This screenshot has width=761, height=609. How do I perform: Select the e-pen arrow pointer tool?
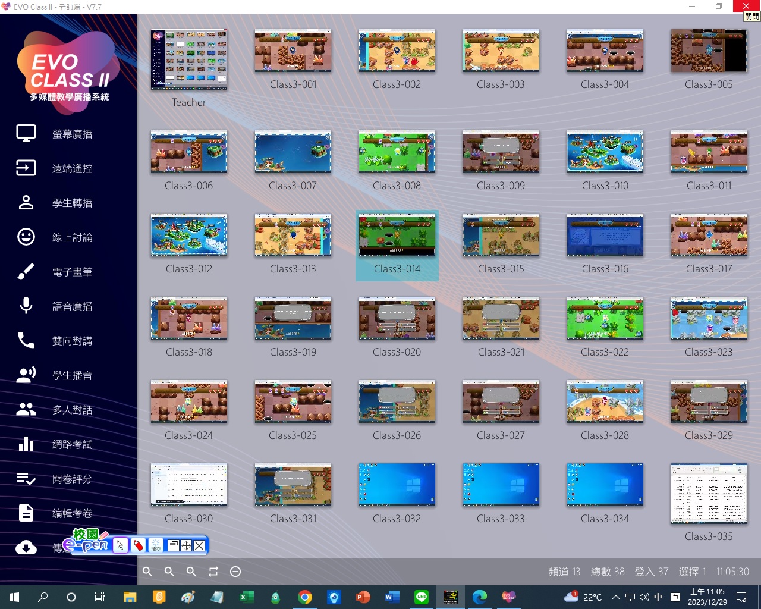[120, 545]
